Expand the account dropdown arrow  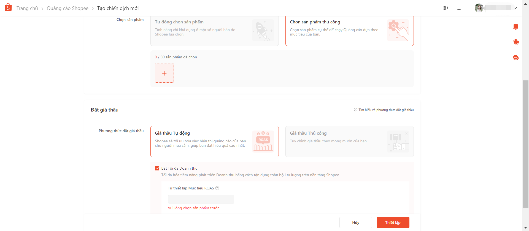pyautogui.click(x=516, y=8)
